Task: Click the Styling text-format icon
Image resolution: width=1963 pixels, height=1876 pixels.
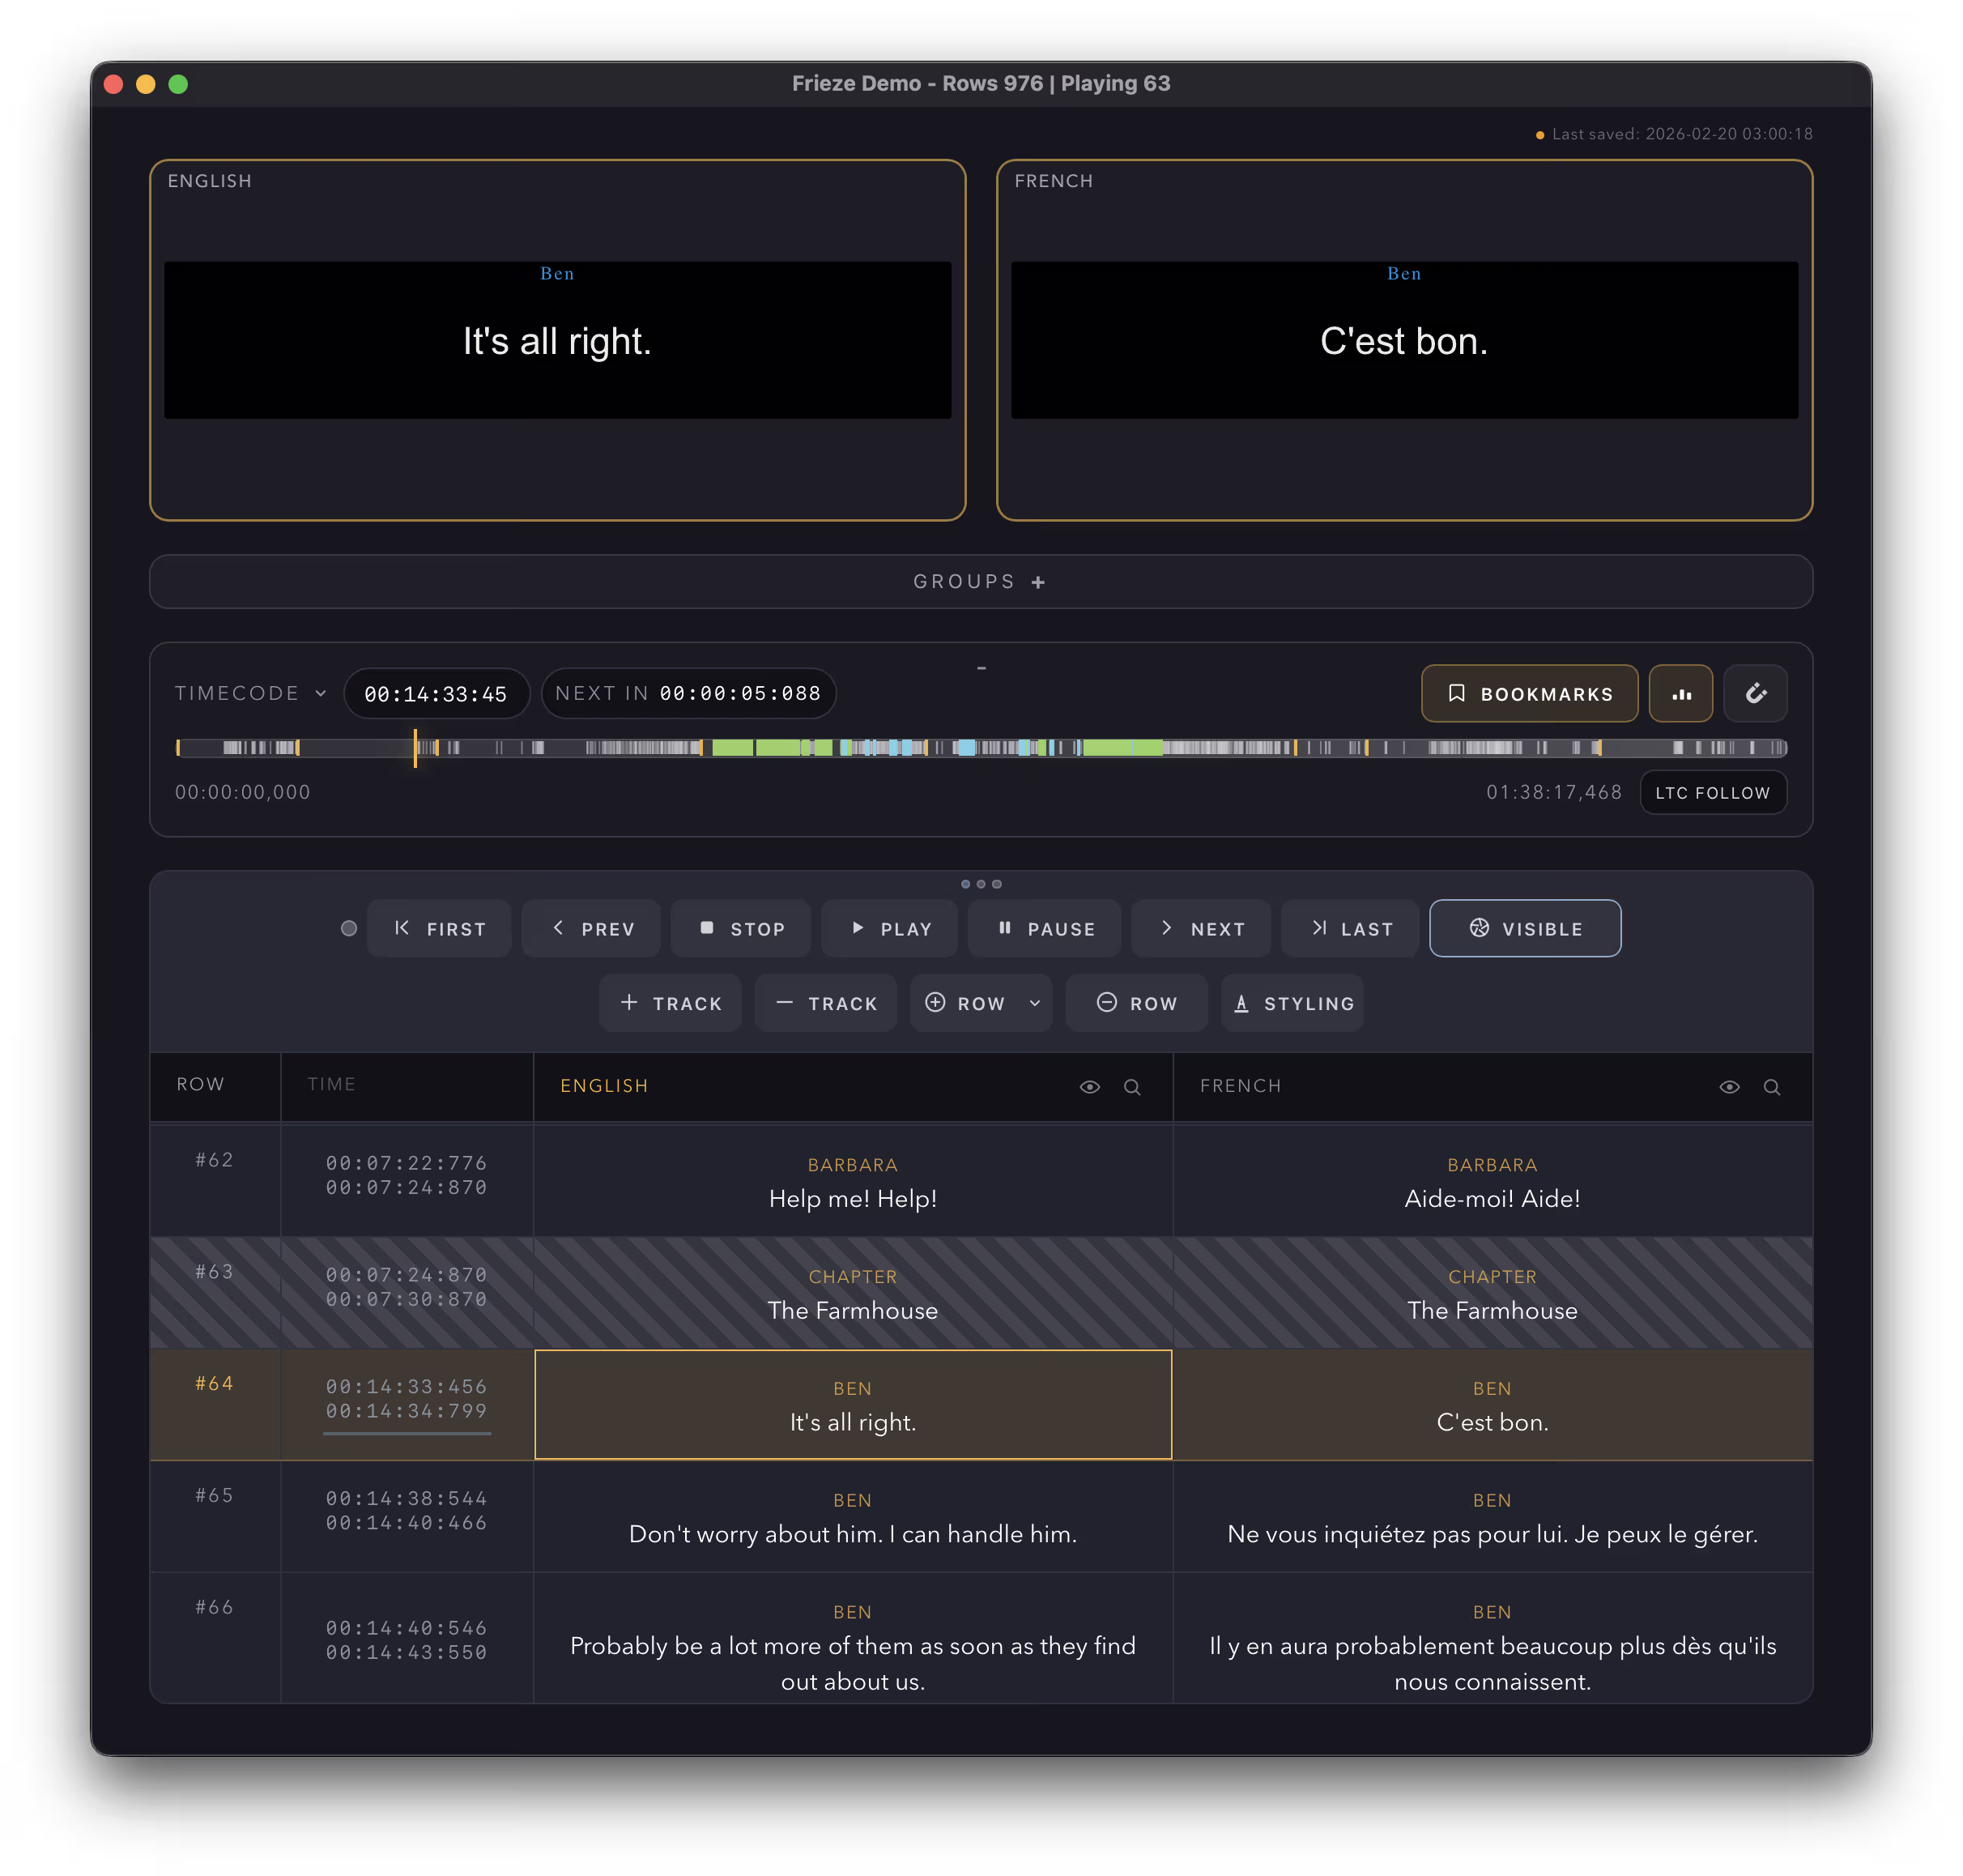Action: click(1241, 1003)
